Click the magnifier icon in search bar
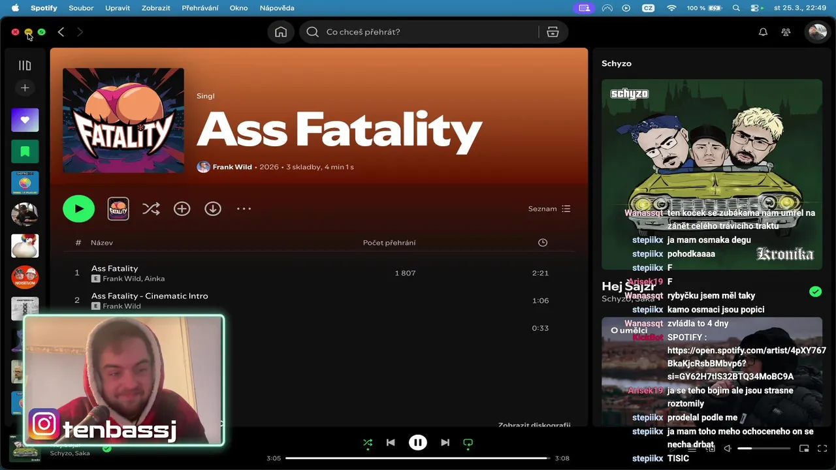 (x=313, y=32)
